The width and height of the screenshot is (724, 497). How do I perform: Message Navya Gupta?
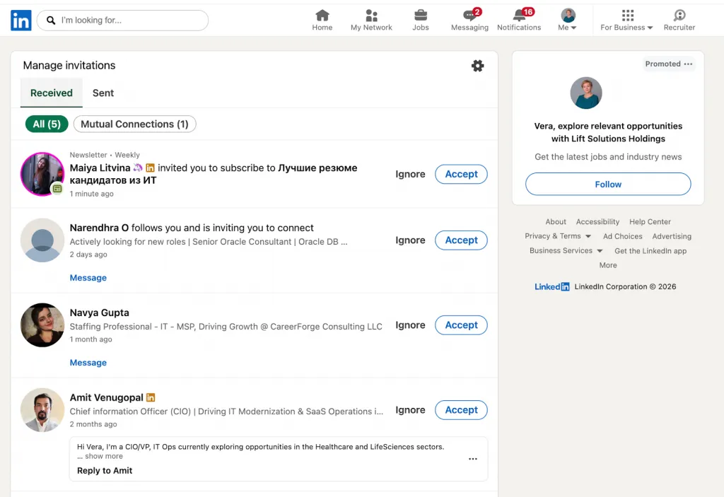coord(88,363)
